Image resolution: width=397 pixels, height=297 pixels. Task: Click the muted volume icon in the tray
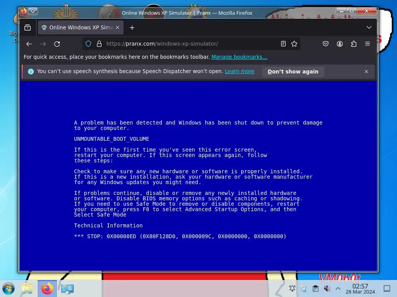[327, 288]
